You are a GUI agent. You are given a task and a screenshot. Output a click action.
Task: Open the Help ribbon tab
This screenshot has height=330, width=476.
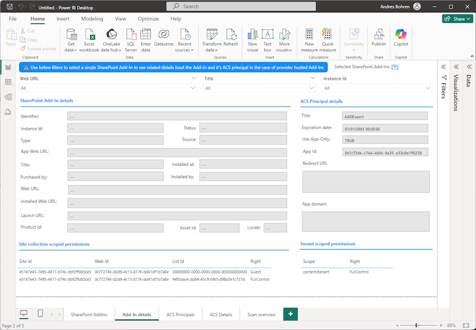click(176, 19)
